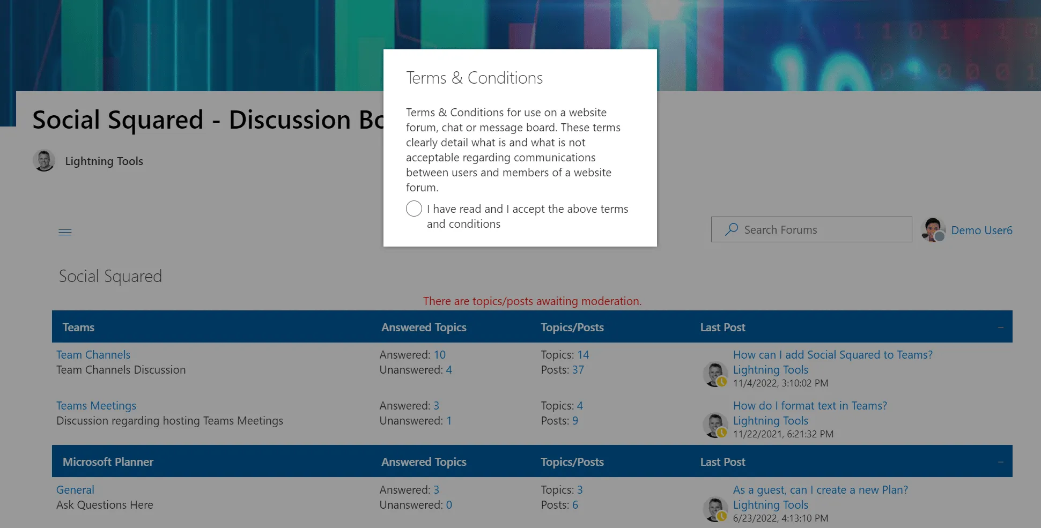Viewport: 1041px width, 528px height.
Task: Open the Teams Meetings forum
Action: coord(97,405)
